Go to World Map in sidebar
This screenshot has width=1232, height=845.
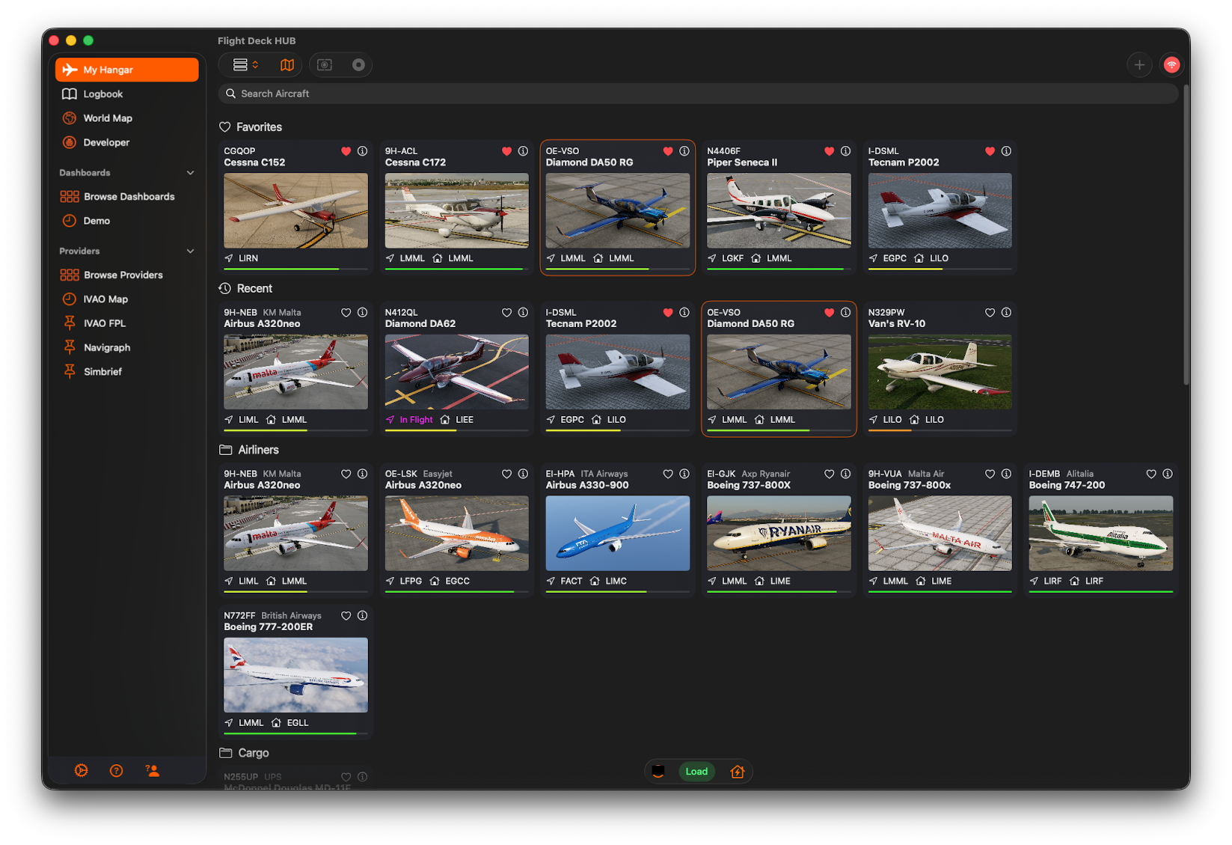(107, 118)
